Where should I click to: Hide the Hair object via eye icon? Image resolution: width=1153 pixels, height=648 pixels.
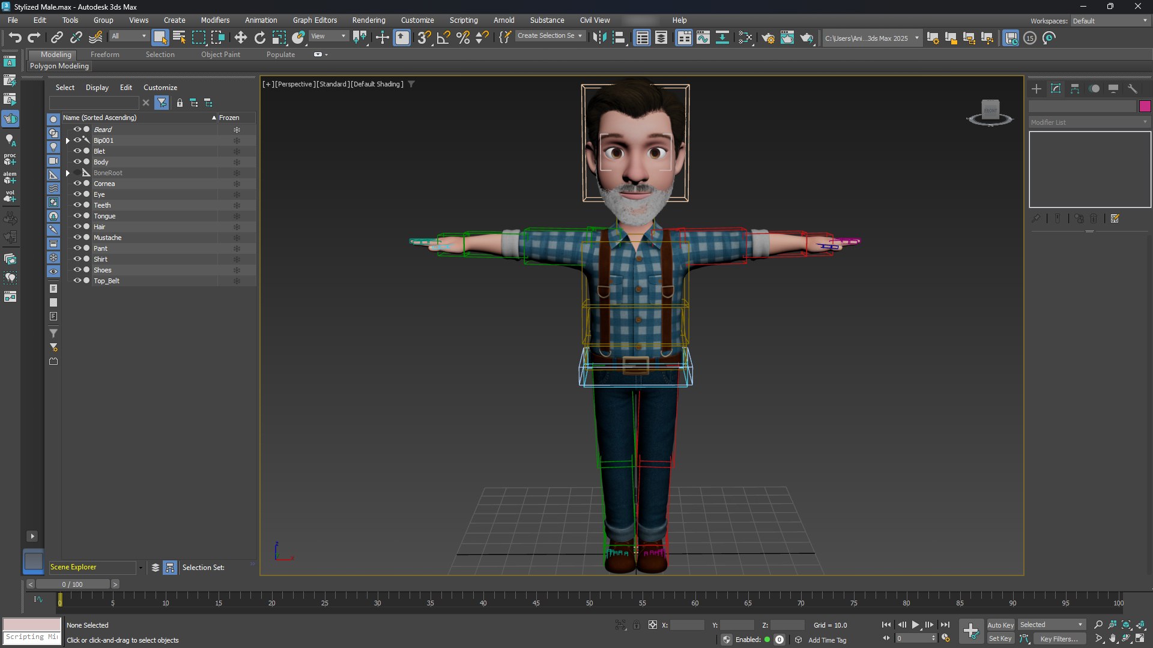pos(77,226)
